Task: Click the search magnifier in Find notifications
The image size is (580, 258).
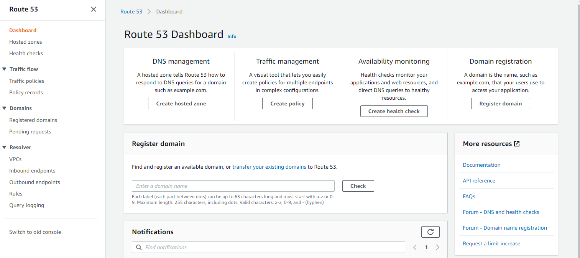Action: [x=139, y=247]
